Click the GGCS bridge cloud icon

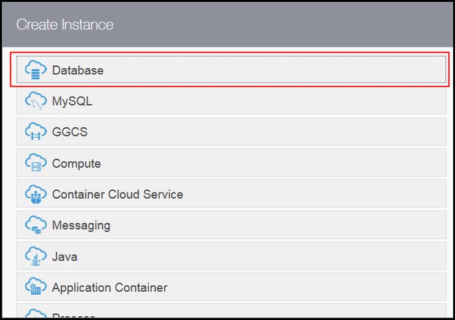click(36, 132)
